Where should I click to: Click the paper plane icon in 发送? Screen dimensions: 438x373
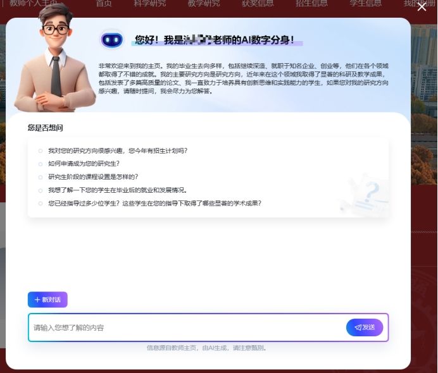358,327
